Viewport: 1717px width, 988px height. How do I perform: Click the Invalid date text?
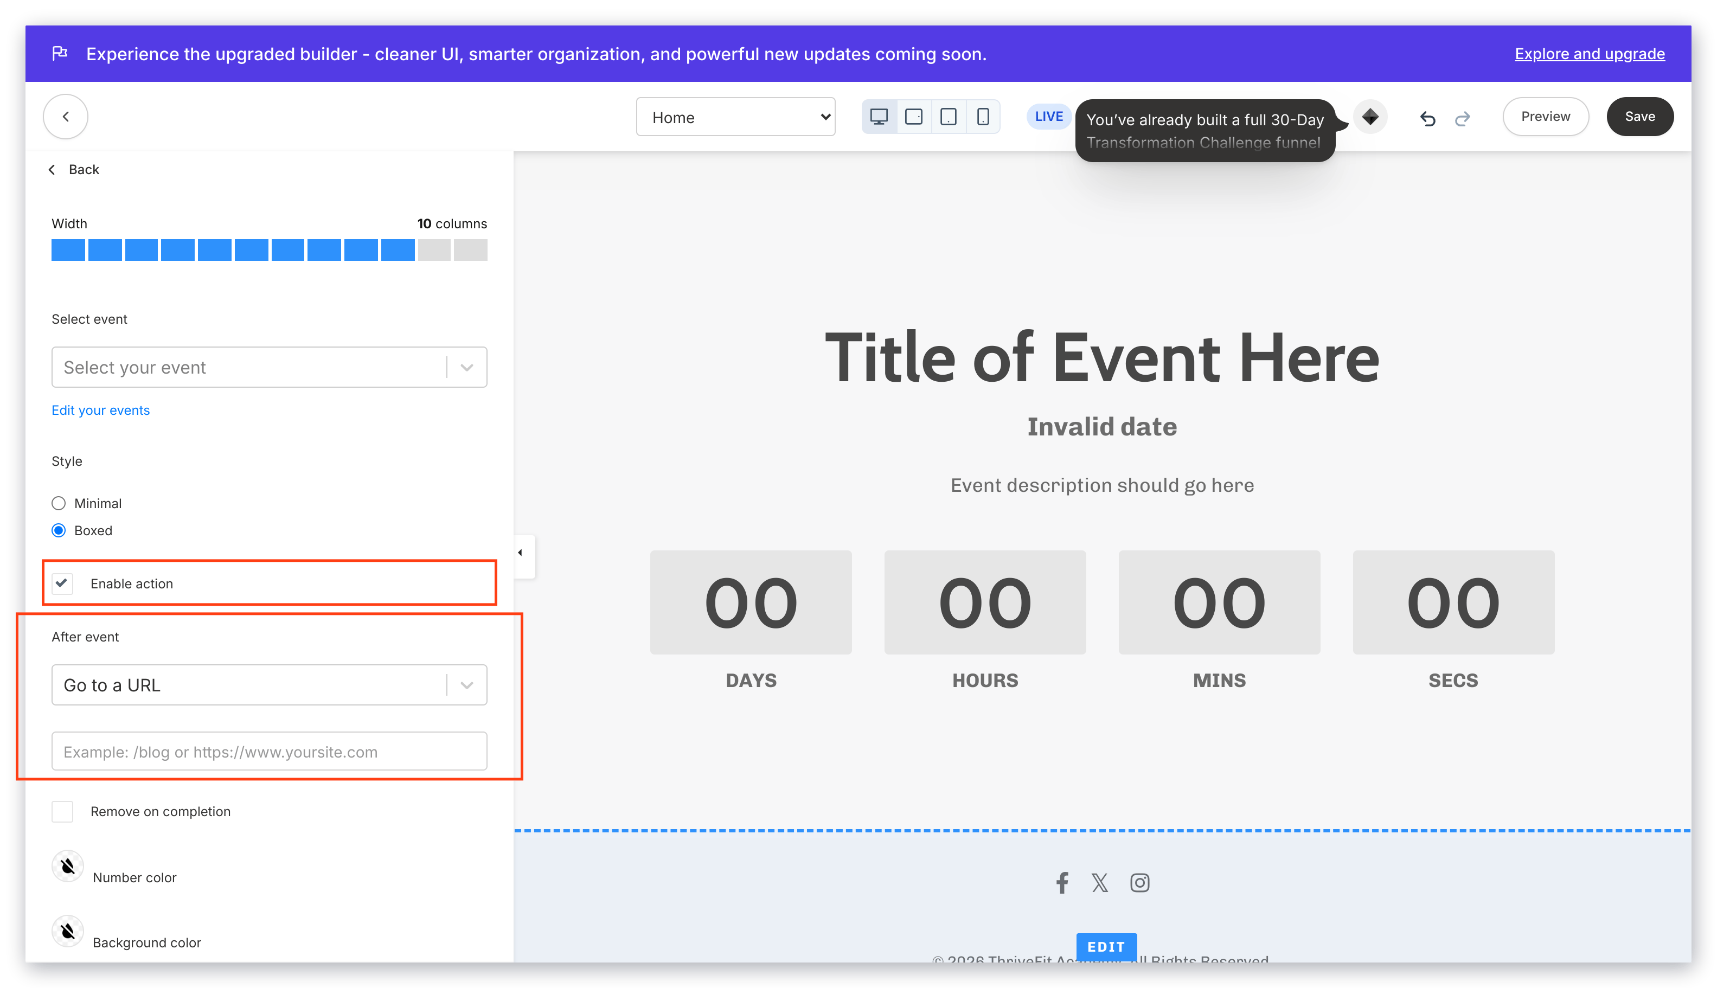pos(1102,427)
